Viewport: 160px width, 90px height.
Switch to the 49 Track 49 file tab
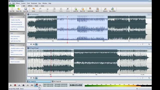pos(64,81)
